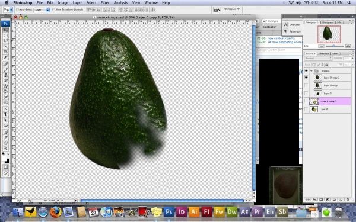Click the Navigator zoom slider handle

click(x=333, y=46)
